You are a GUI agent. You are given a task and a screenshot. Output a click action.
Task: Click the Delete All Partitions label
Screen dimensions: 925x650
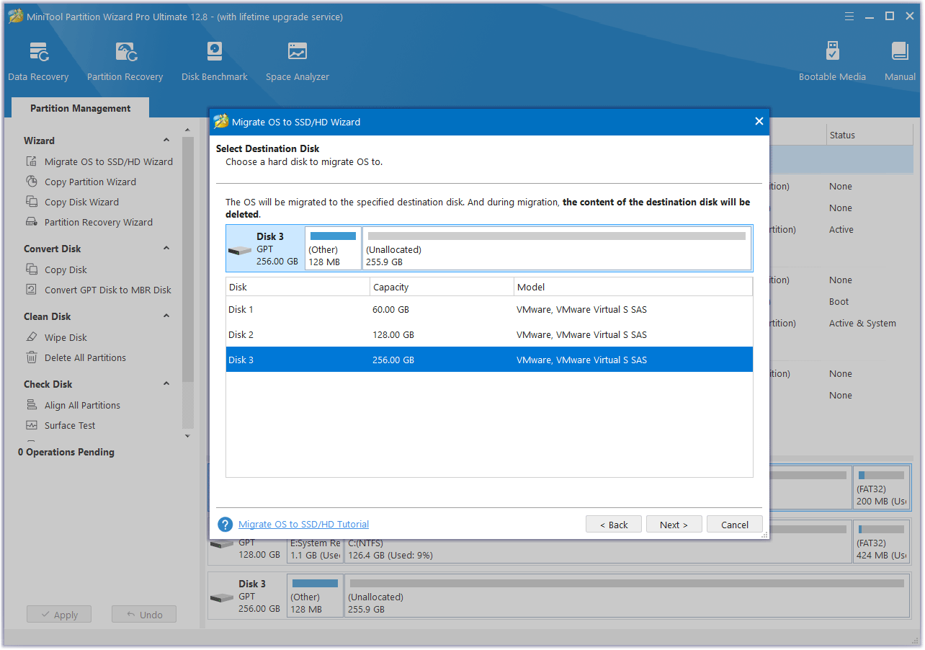85,357
